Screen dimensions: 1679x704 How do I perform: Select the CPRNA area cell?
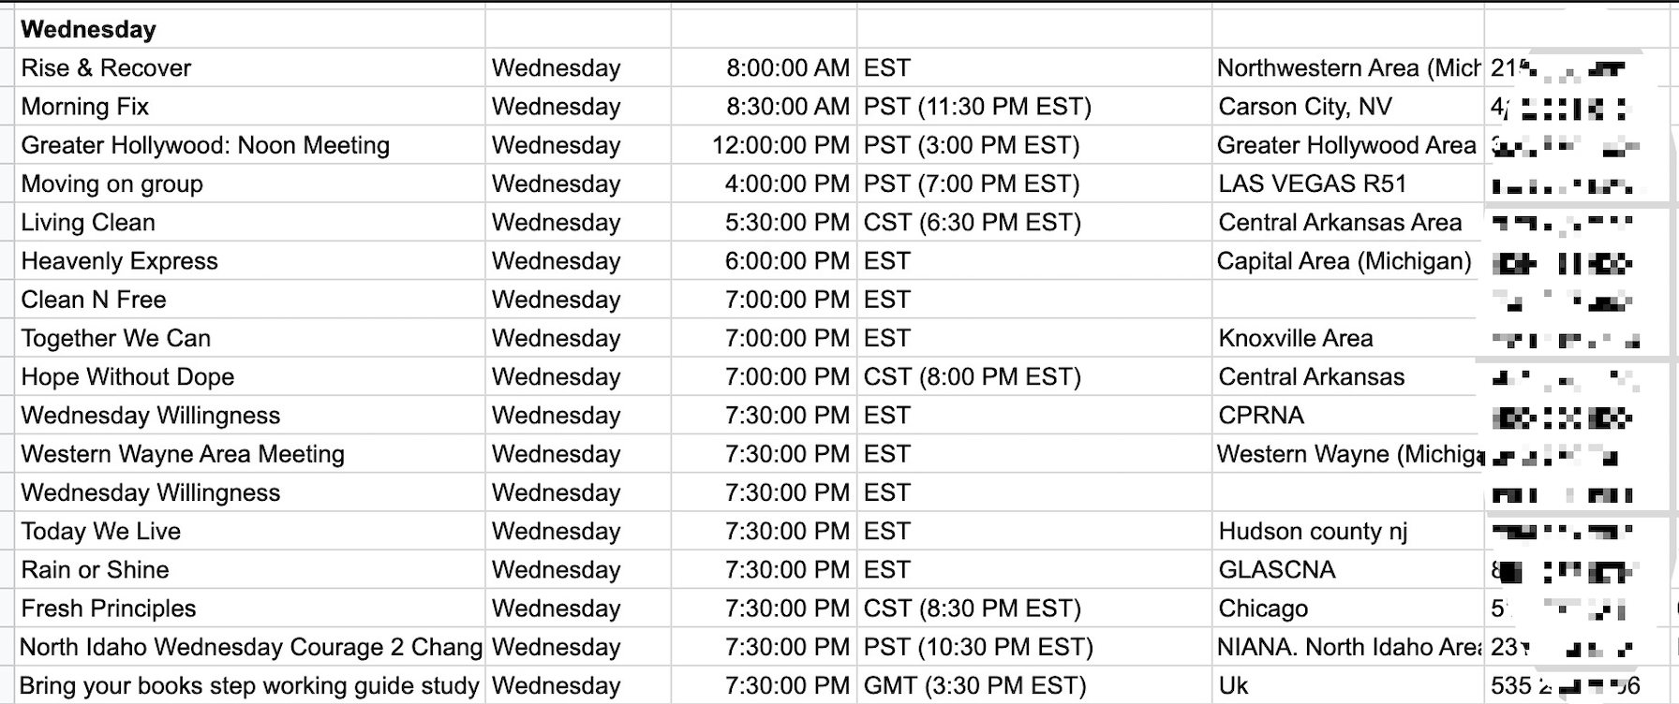1348,415
